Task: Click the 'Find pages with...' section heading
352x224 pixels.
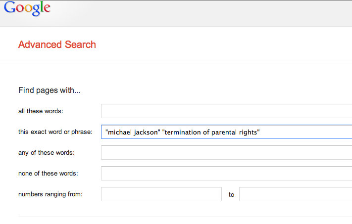Action: pos(49,90)
